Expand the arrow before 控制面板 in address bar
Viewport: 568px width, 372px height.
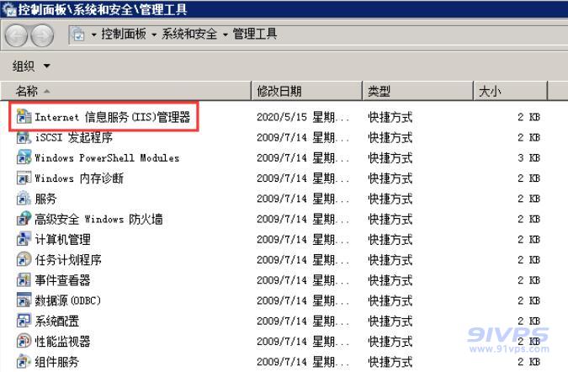tap(93, 35)
